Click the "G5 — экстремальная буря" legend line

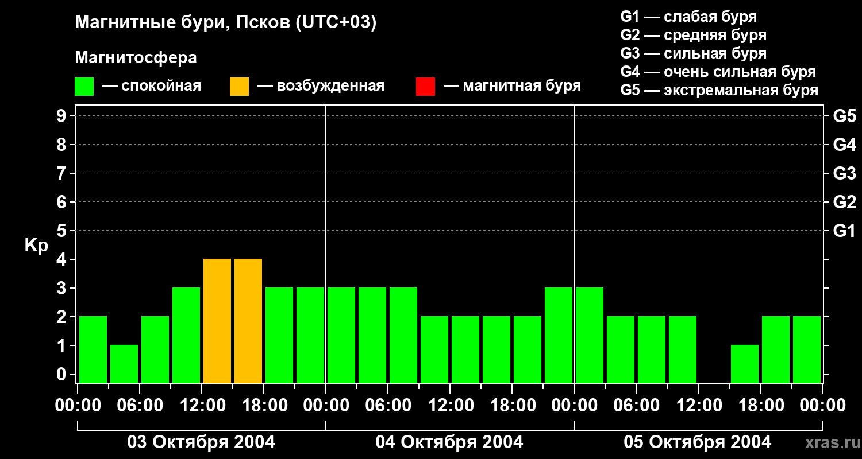click(719, 90)
